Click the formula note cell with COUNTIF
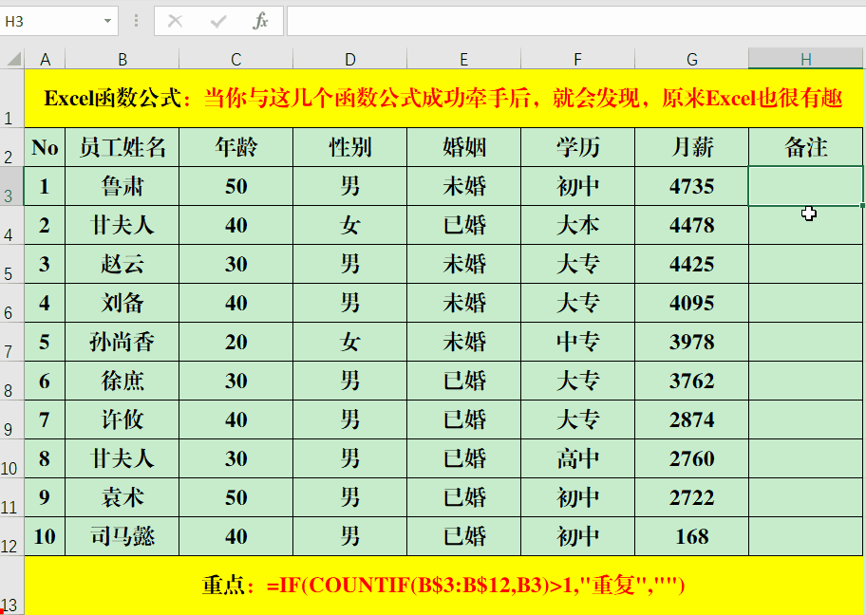 443,586
